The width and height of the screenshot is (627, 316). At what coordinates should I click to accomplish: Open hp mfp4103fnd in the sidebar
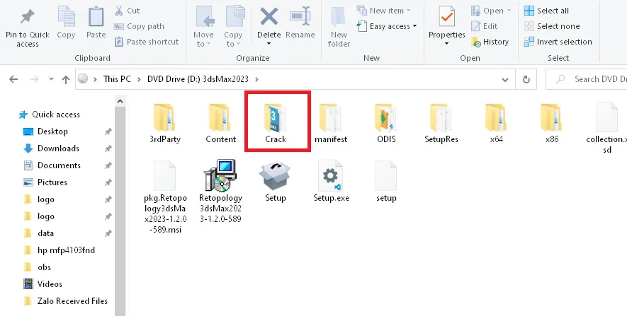(x=60, y=250)
